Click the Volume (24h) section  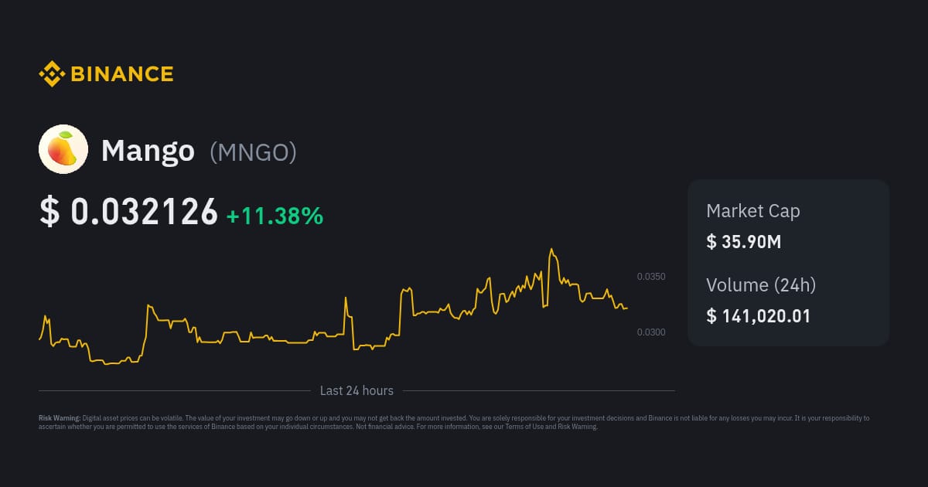(761, 285)
